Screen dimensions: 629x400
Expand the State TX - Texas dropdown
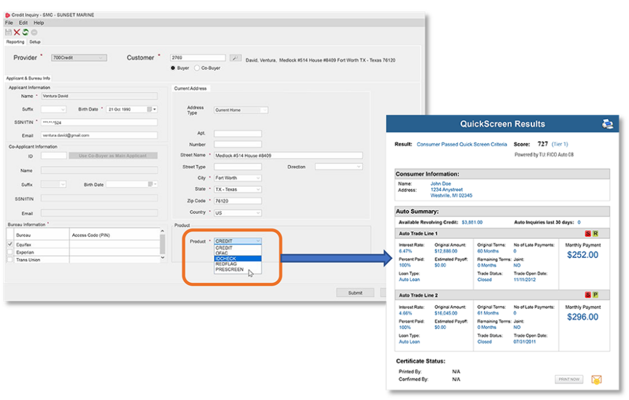point(238,189)
